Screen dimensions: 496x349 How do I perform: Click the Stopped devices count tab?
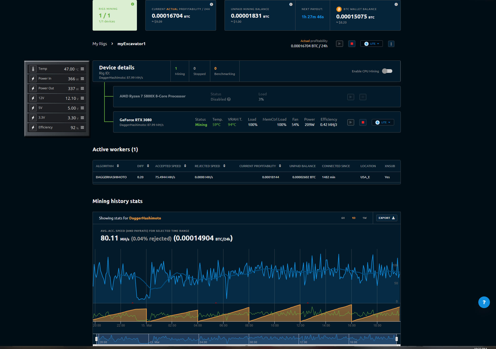[199, 71]
